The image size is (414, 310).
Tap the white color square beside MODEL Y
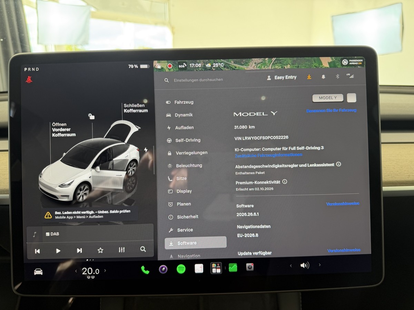pos(351,98)
